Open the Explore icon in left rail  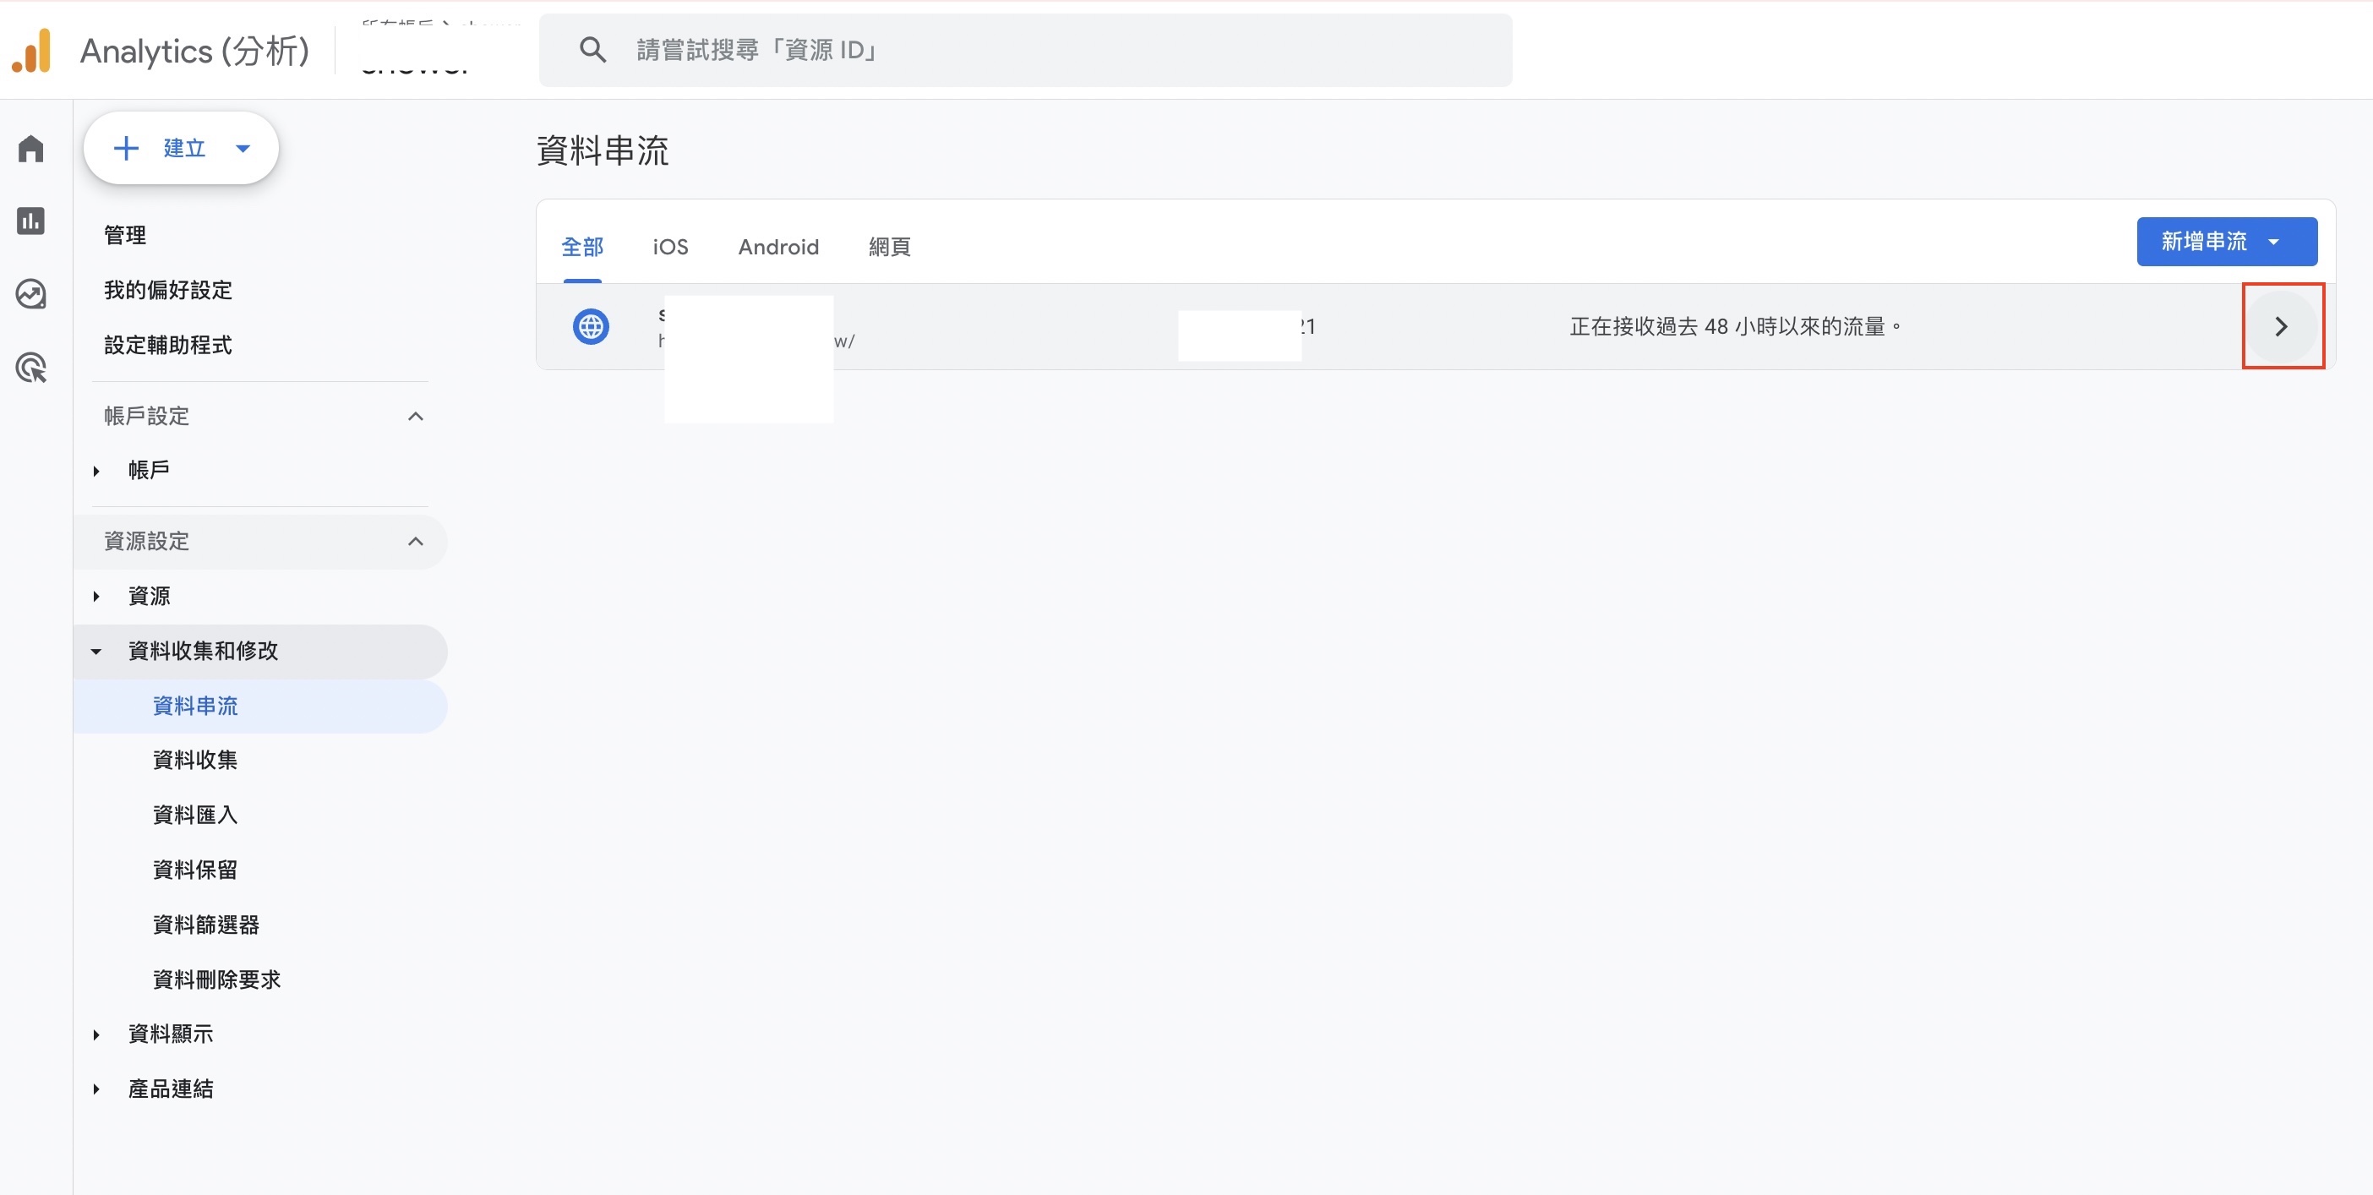pos(31,295)
